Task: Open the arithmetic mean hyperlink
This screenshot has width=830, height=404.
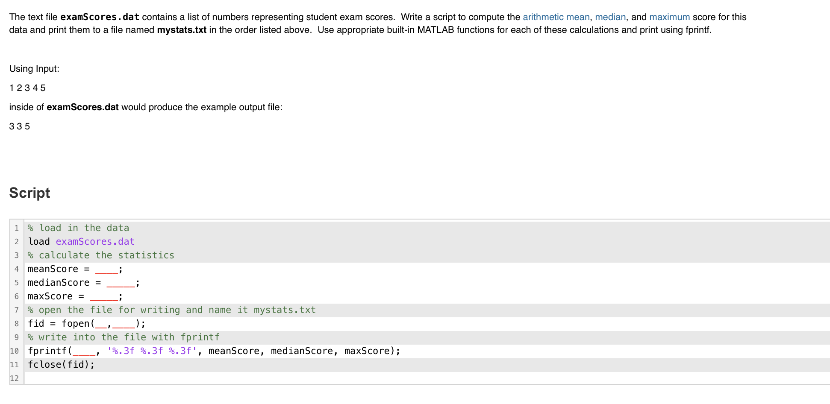Action: coord(556,17)
